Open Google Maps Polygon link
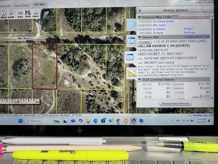 point(188,29)
